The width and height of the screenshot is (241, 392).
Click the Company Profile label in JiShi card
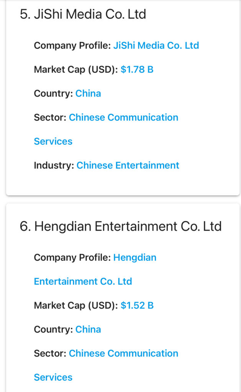click(x=72, y=46)
